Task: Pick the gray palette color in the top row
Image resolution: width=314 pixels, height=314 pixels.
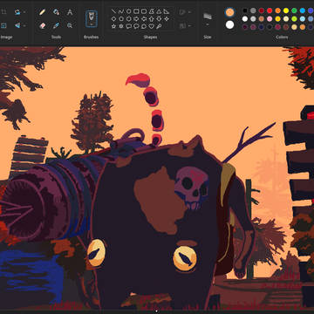Action: click(x=253, y=10)
